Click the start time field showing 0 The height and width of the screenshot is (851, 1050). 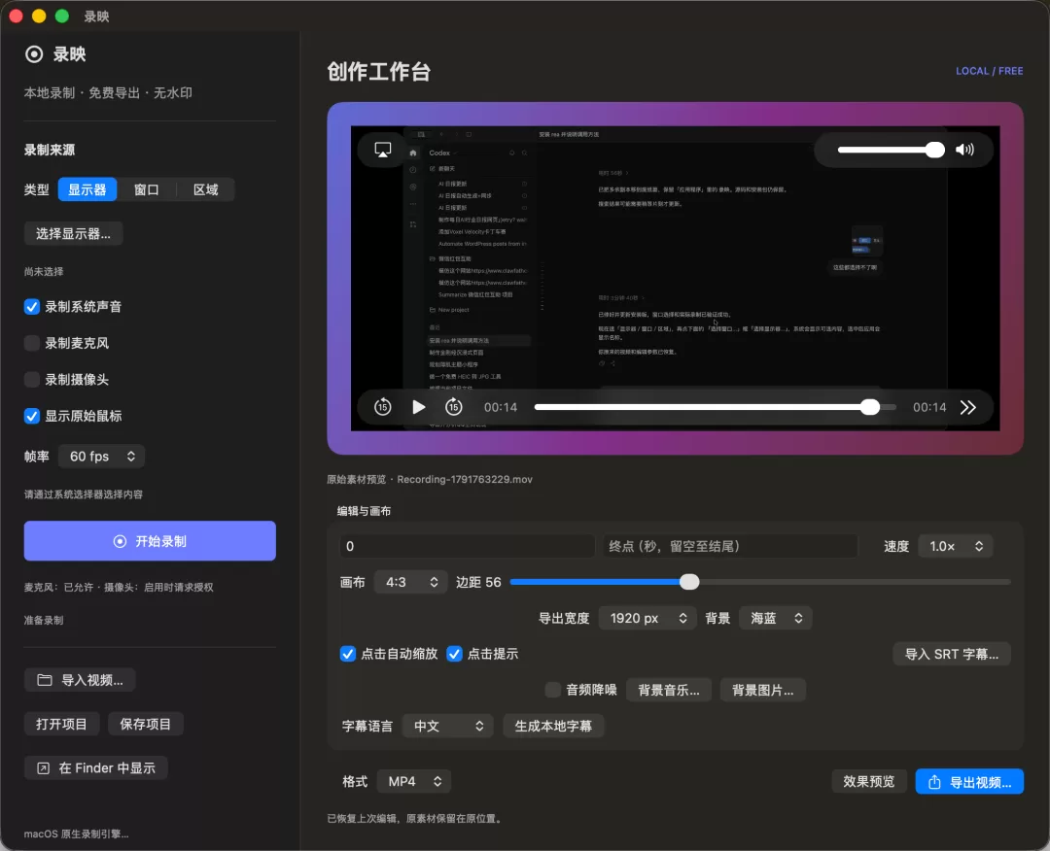[x=467, y=546]
